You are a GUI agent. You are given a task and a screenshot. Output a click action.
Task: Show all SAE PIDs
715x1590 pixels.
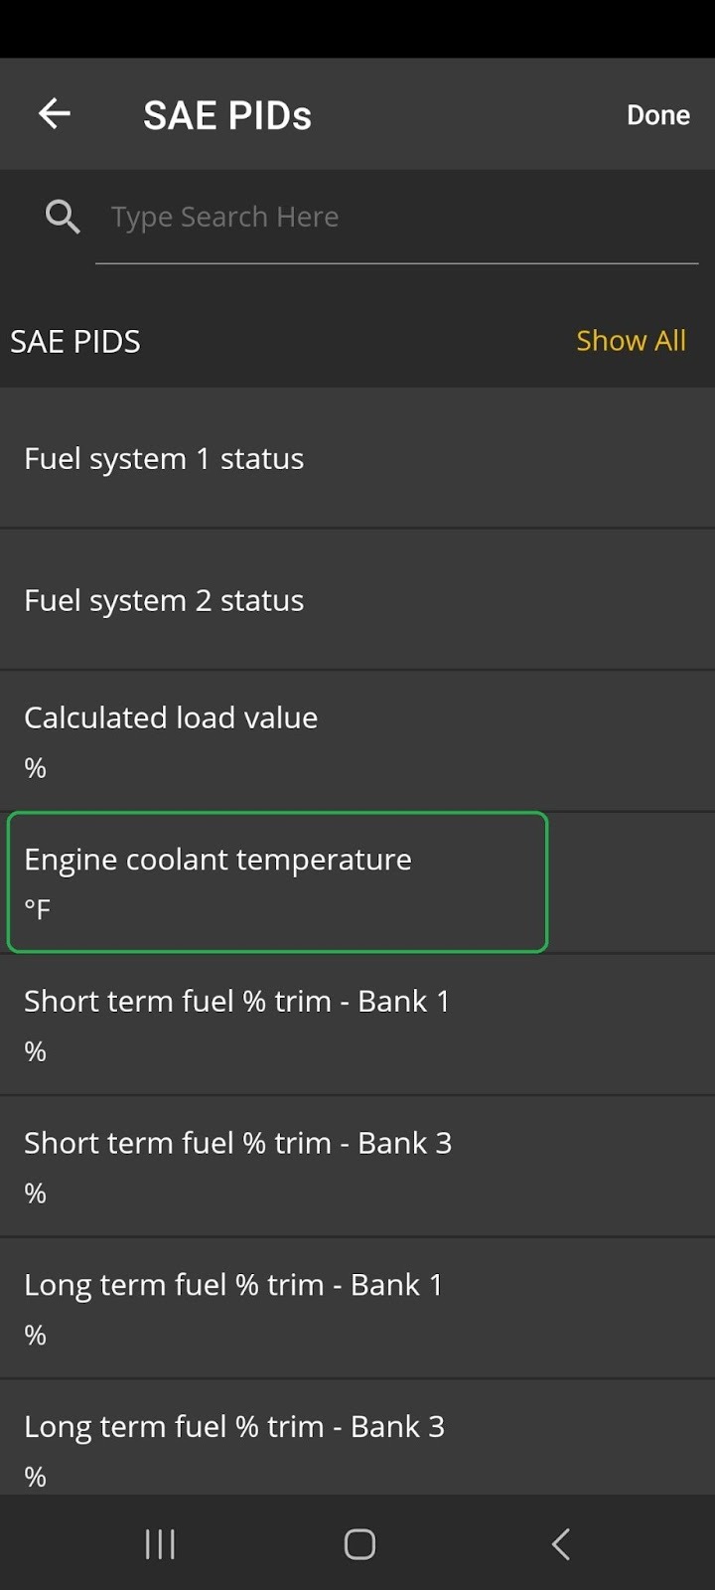[631, 340]
